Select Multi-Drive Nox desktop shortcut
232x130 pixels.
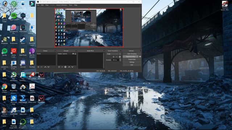pyautogui.click(x=23, y=28)
